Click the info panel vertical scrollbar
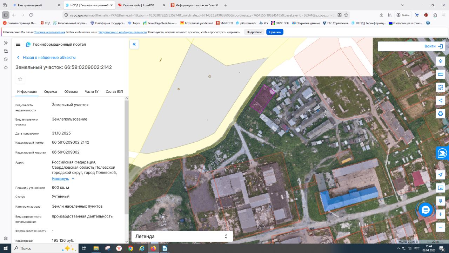The width and height of the screenshot is (449, 253). tap(126, 157)
